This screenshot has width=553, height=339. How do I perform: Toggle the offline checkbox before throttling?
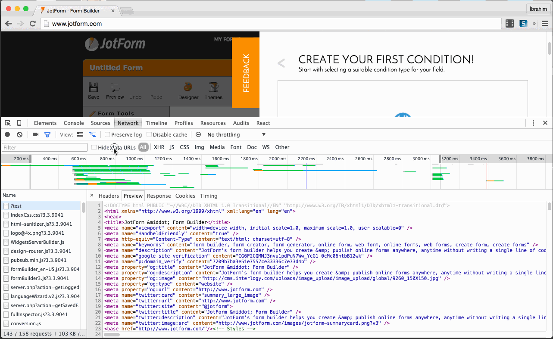click(198, 135)
